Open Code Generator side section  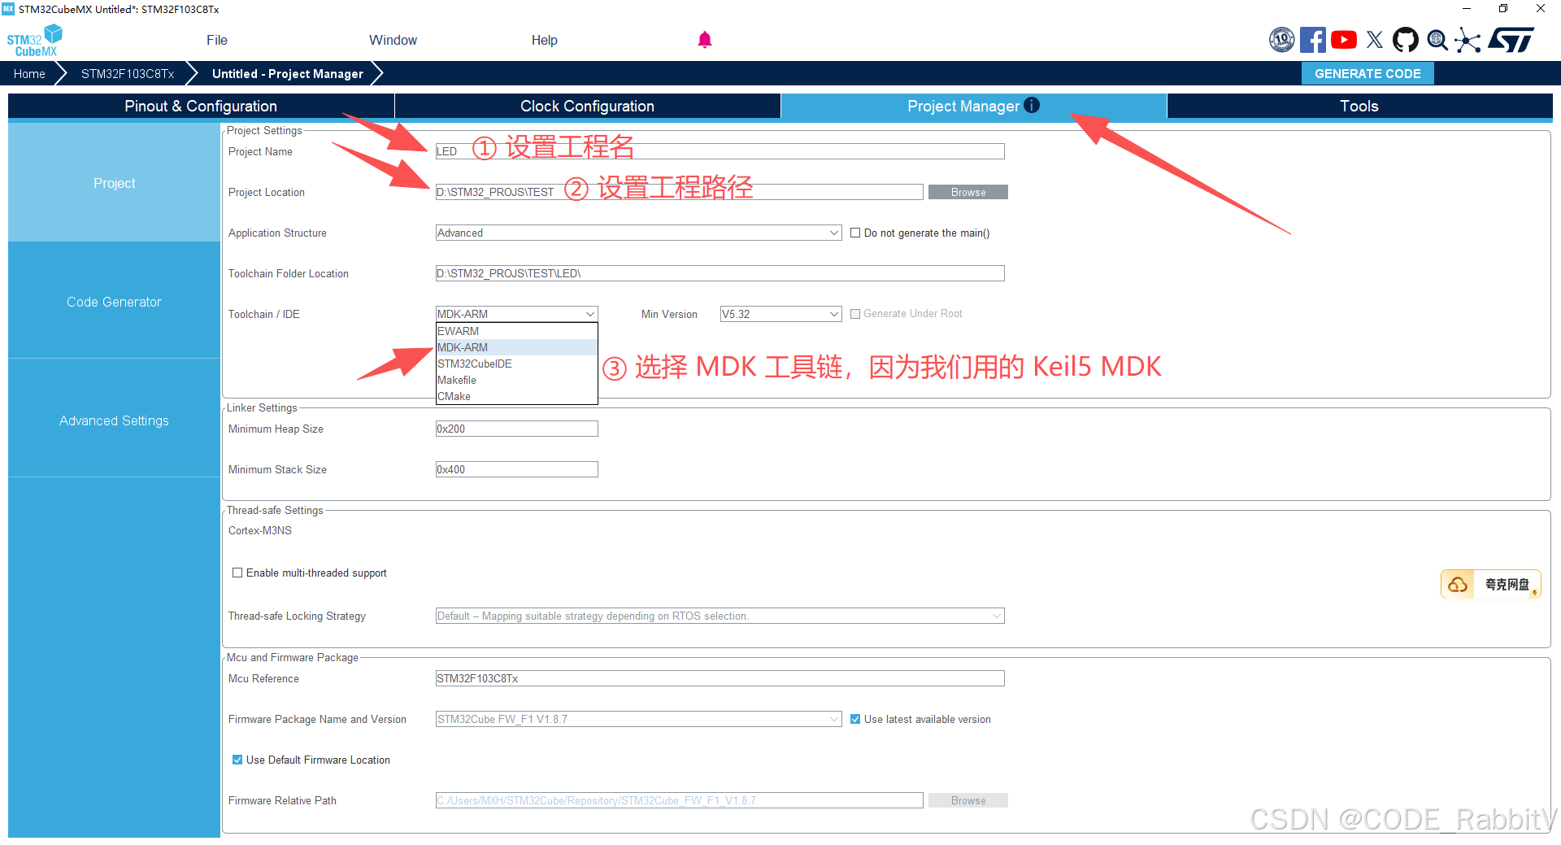tap(114, 302)
